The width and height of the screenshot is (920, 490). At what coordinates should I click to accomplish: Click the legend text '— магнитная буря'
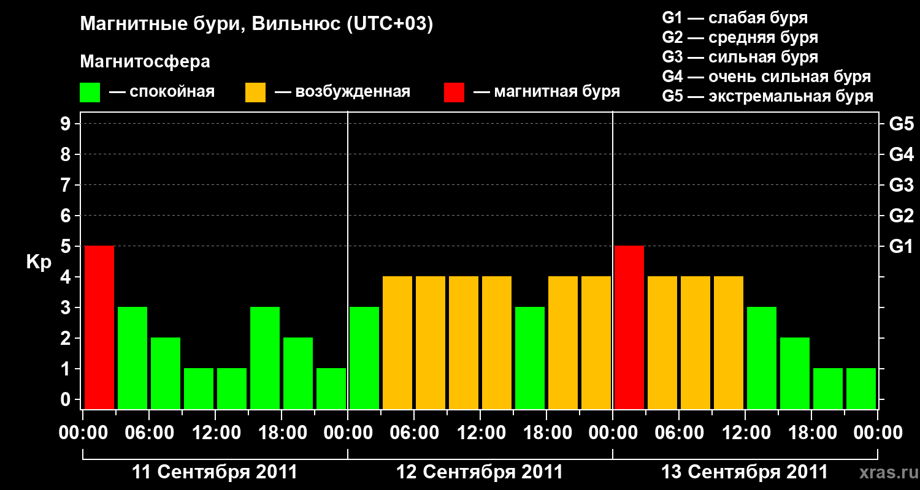pos(546,92)
